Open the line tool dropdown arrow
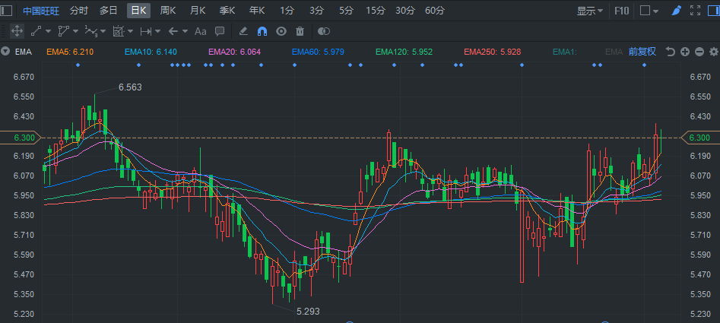The image size is (720, 323). 48,32
